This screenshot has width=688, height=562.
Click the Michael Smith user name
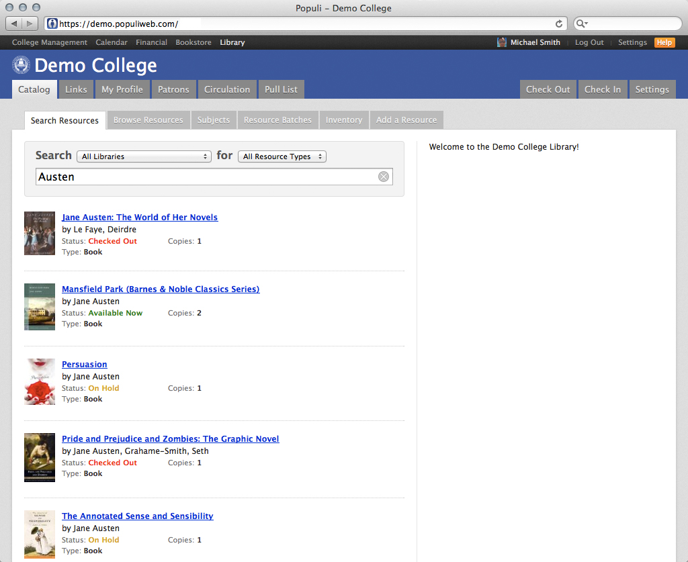535,42
